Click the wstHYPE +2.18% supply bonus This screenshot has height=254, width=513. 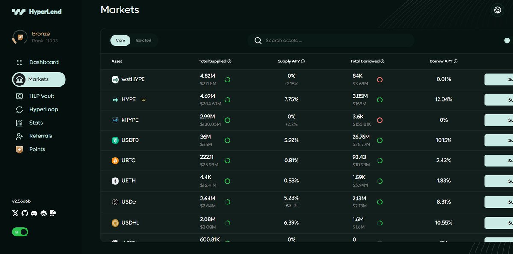[x=292, y=84]
